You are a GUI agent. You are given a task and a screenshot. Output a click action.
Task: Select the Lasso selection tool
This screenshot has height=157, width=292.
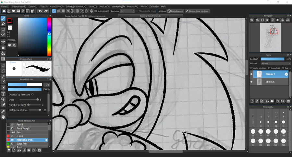point(3,71)
